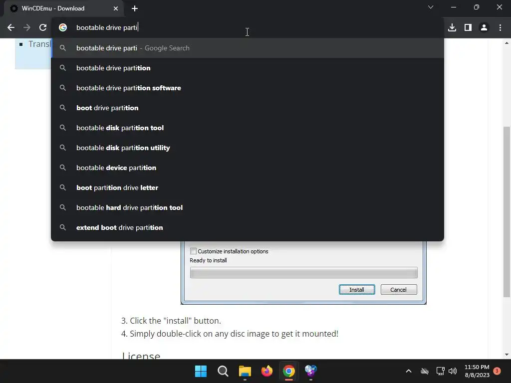The image size is (511, 383).
Task: Open the volume control icon
Action: pos(453,371)
